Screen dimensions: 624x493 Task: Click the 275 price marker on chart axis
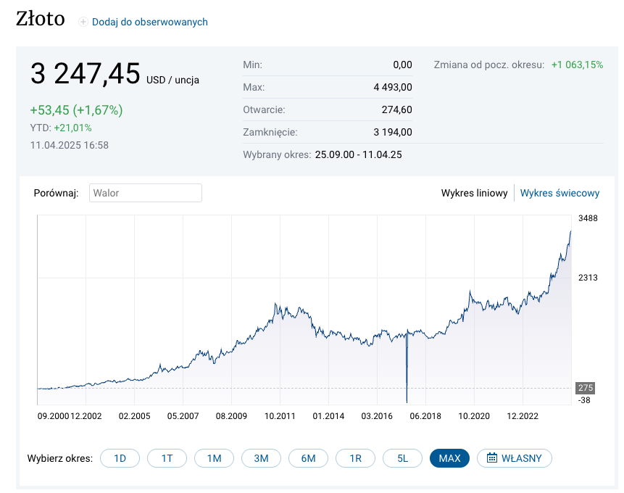point(584,388)
